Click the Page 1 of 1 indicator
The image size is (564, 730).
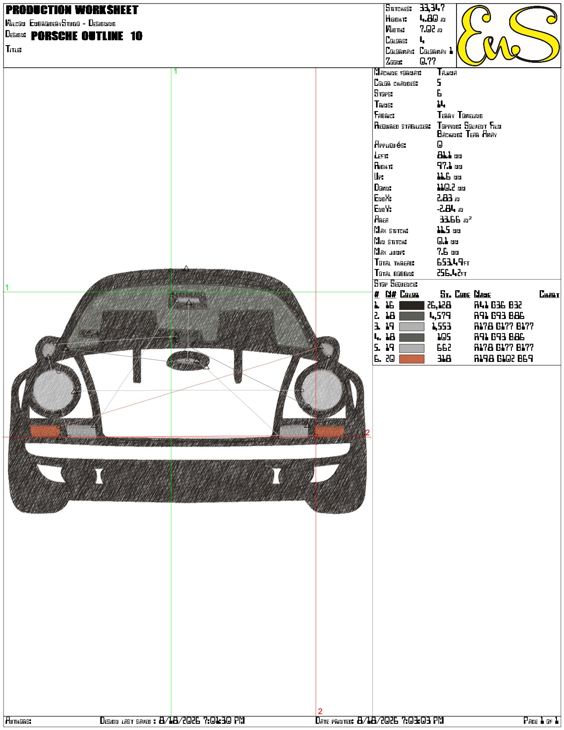(541, 721)
